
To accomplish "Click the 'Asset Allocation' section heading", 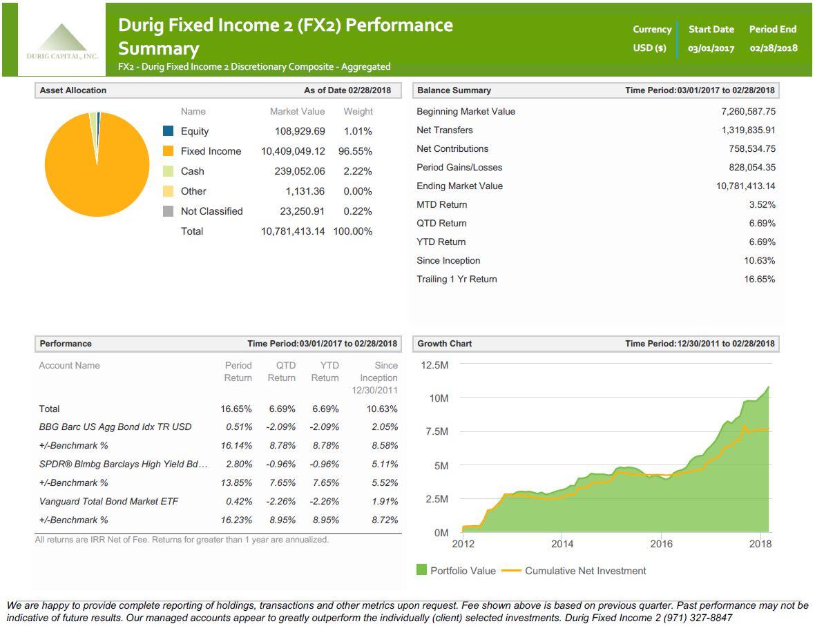I will click(73, 90).
